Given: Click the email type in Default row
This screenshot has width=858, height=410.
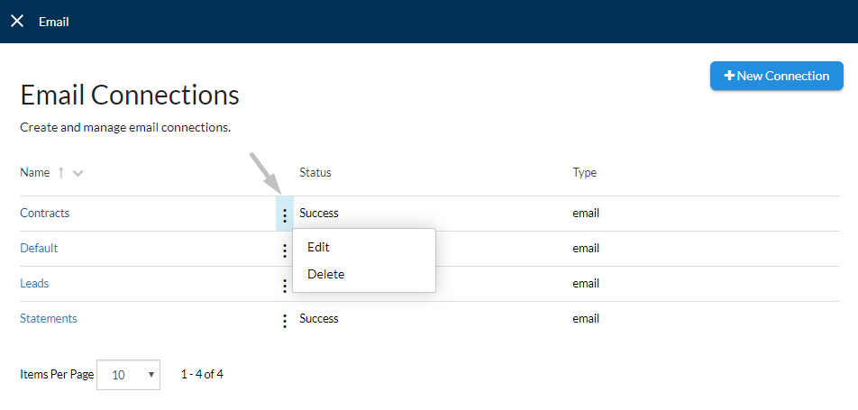Looking at the screenshot, I should pos(586,248).
